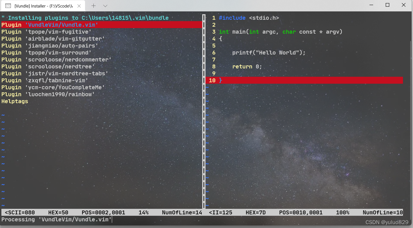Click the 'luochen1990/rainbow' plugin line
Image resolution: width=413 pixels, height=228 pixels.
(x=48, y=94)
